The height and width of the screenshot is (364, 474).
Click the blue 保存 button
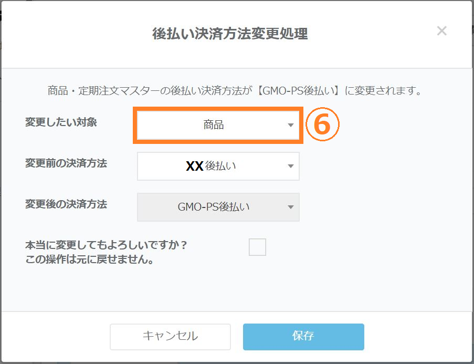303,336
